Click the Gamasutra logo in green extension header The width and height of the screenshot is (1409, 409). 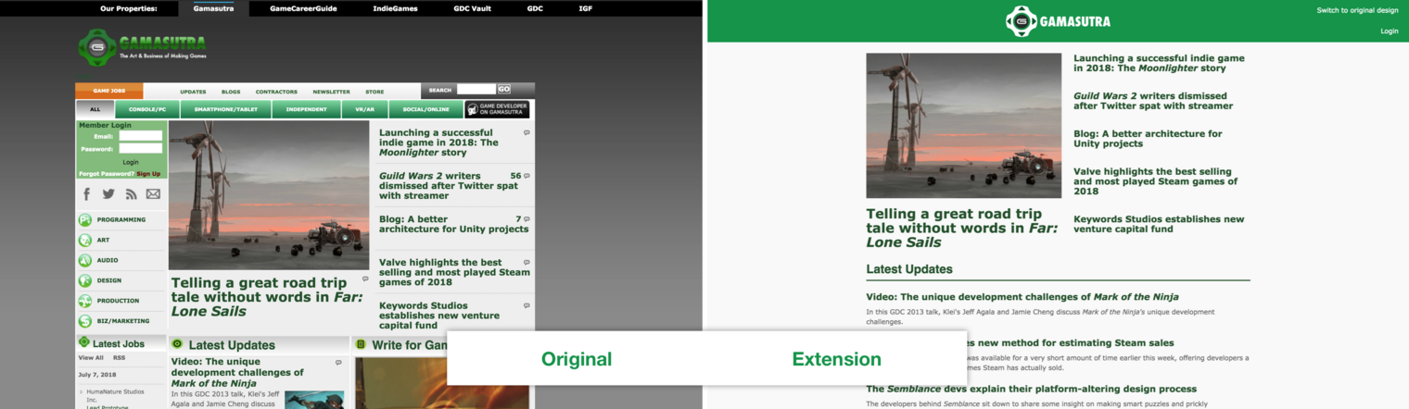[x=1058, y=21]
